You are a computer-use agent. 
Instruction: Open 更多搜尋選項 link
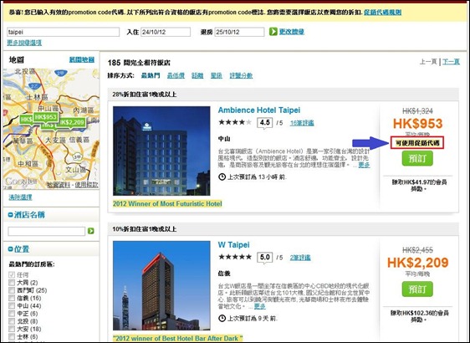pyautogui.click(x=24, y=43)
